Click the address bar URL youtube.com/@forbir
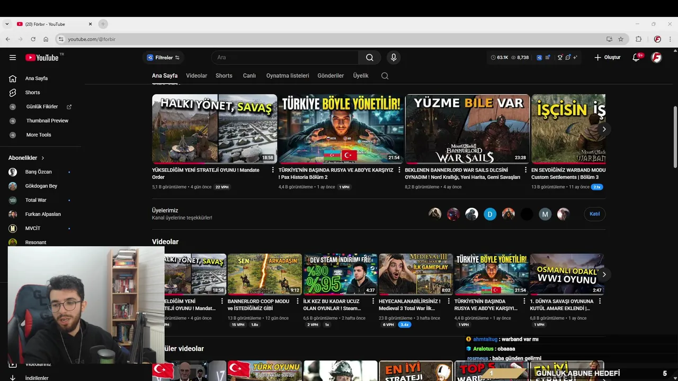This screenshot has width=678, height=381. pyautogui.click(x=92, y=39)
